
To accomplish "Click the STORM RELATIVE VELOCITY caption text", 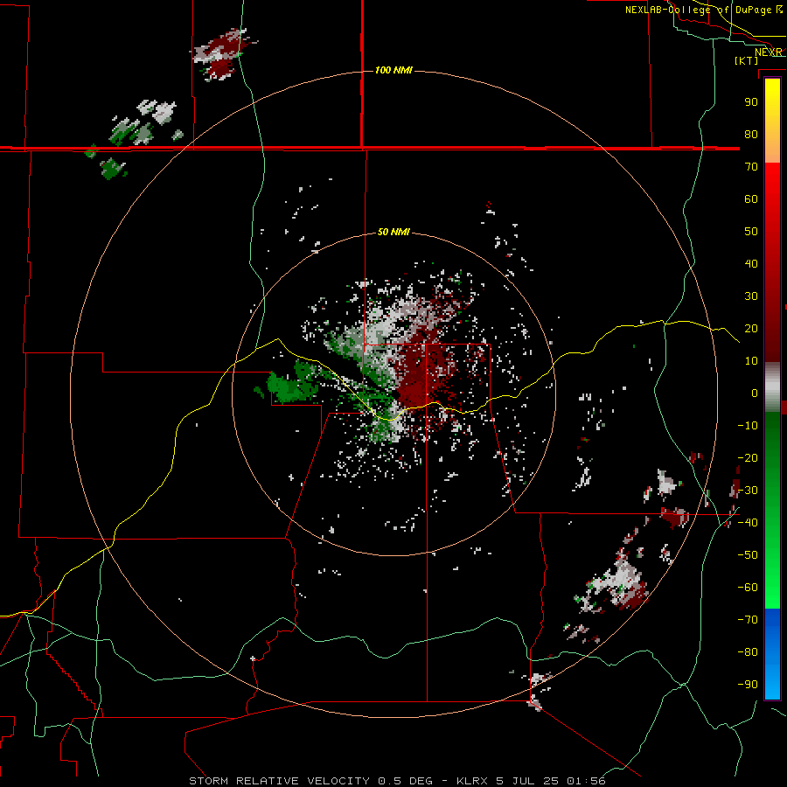I will point(281,781).
